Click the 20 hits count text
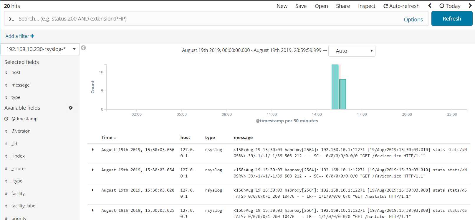 click(12, 6)
